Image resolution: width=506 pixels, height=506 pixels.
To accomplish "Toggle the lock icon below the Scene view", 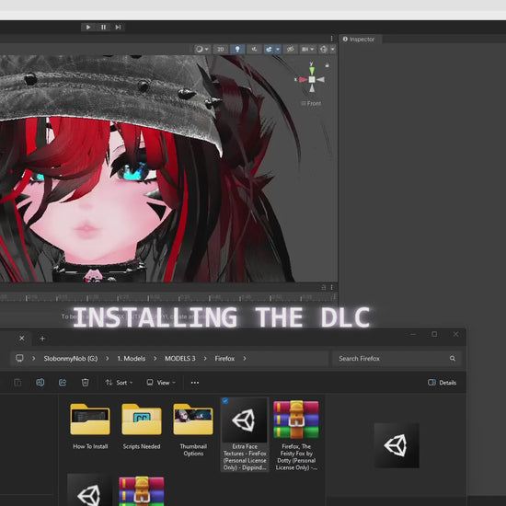I will [x=323, y=287].
